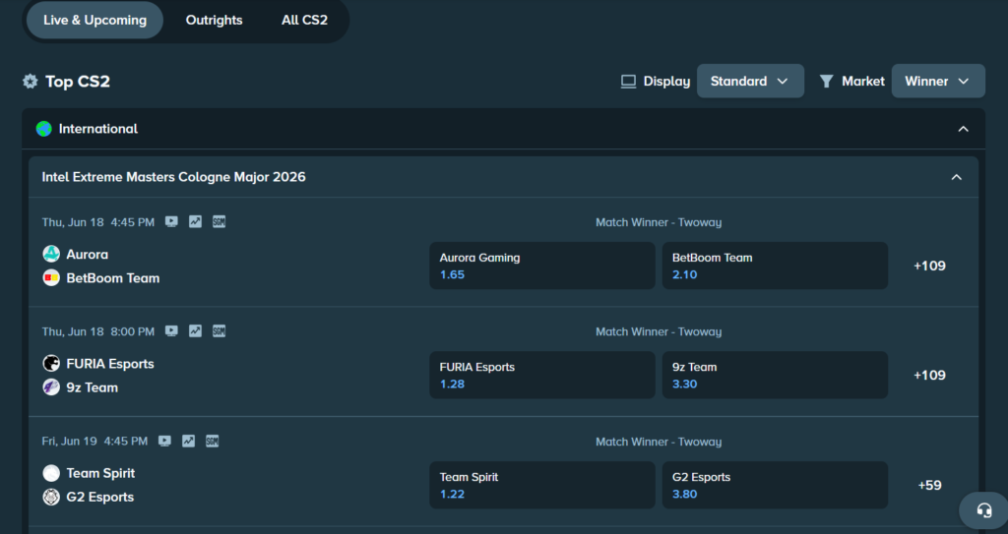Bet on FURIA Esports at 1.28
This screenshot has width=1008, height=534.
click(542, 375)
